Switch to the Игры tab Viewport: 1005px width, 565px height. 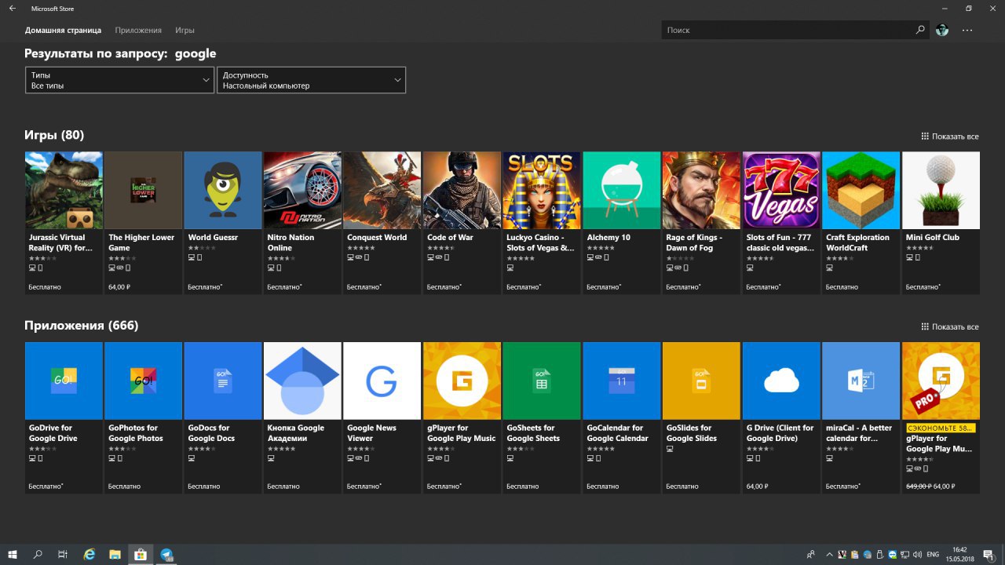pos(185,30)
